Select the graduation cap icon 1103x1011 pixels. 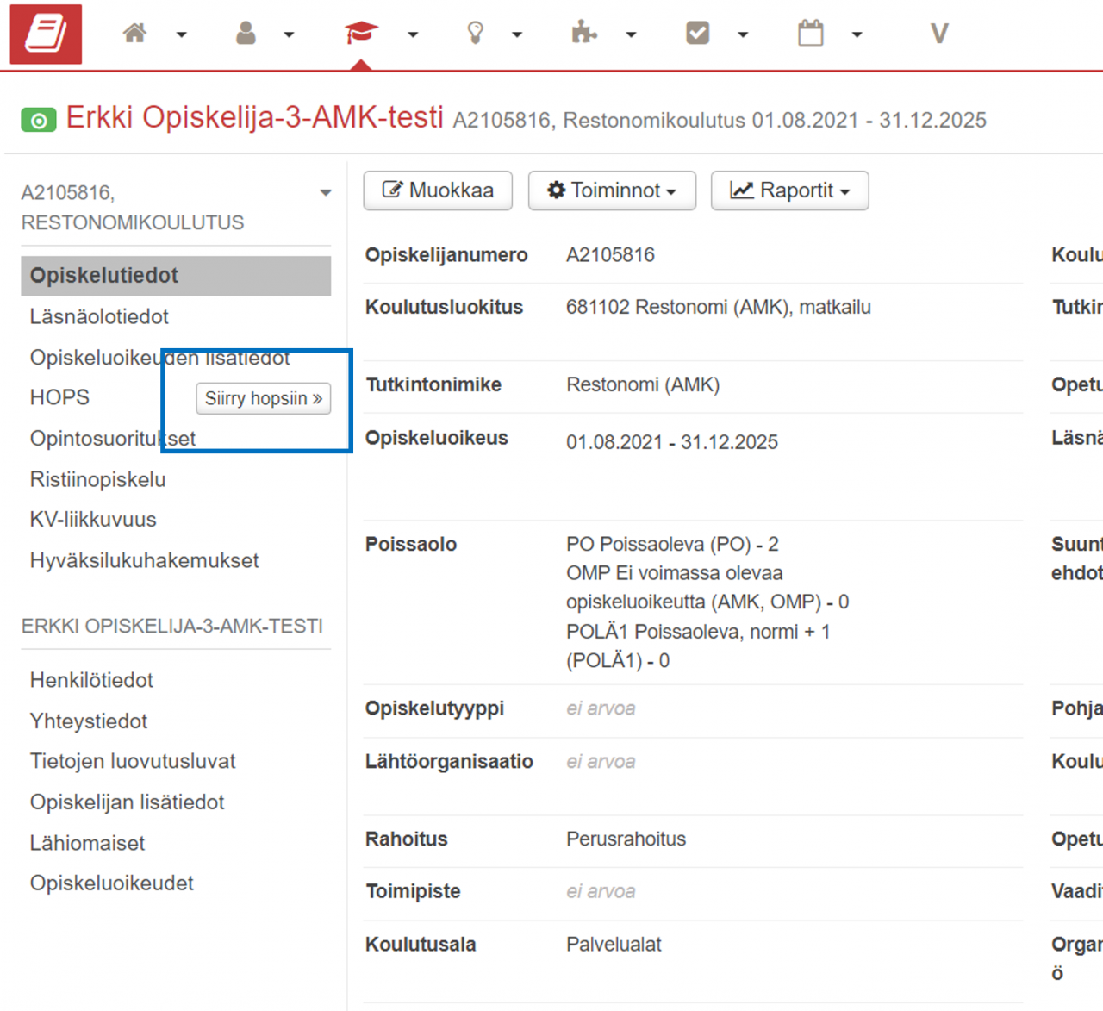pyautogui.click(x=361, y=34)
